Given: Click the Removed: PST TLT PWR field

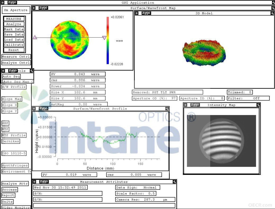Looking at the screenshot, I should point(168,92).
